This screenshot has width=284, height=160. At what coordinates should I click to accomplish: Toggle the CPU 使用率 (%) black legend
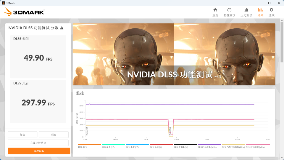click(x=185, y=146)
